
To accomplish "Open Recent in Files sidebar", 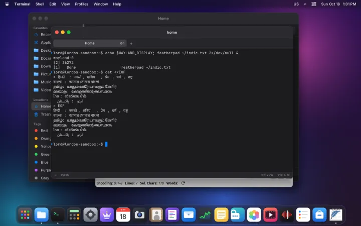I will [x=42, y=35].
